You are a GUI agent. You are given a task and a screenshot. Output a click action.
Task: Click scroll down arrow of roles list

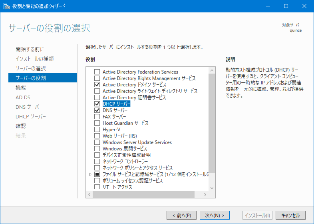point(212,188)
